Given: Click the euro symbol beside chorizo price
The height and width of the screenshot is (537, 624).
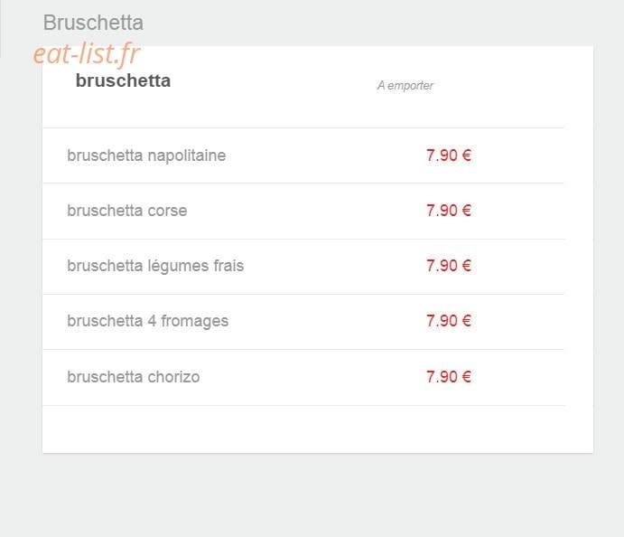Looking at the screenshot, I should [x=466, y=376].
